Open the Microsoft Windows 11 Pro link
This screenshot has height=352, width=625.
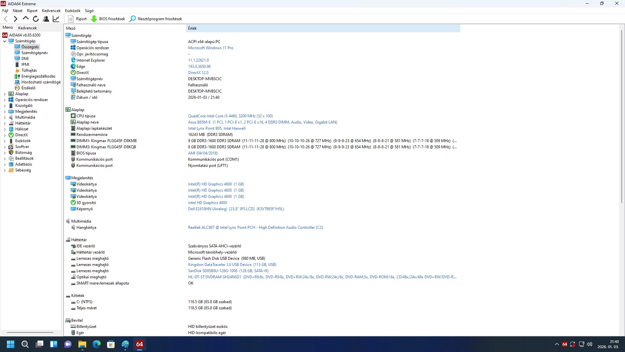210,48
